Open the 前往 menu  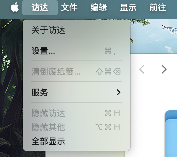(158, 8)
